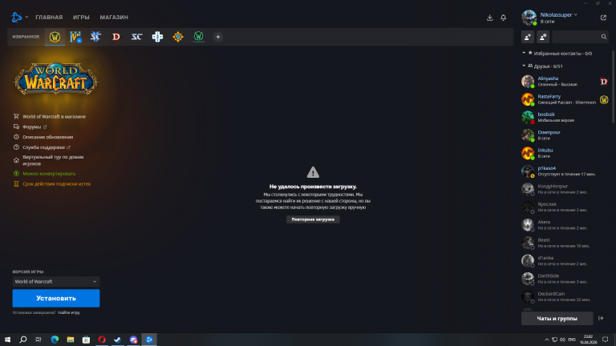
Task: Select World of Warcraft in favorites bar
Action: tap(55, 37)
